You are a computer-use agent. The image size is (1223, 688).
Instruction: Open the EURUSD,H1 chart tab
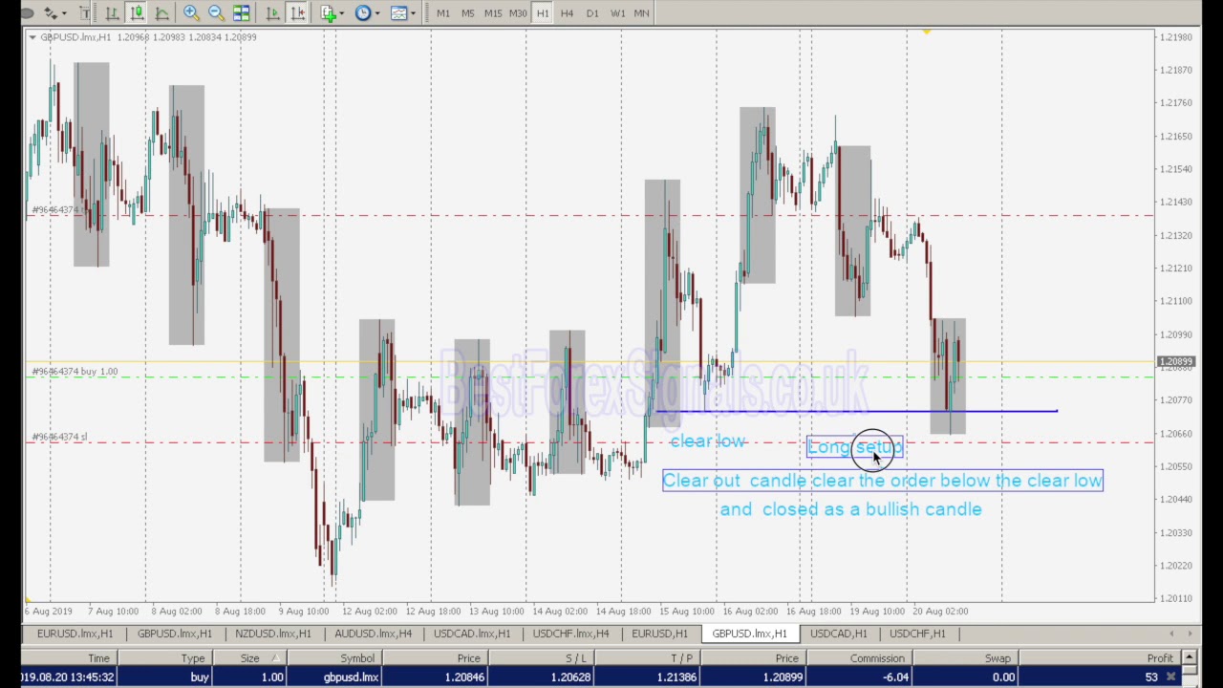pyautogui.click(x=659, y=634)
